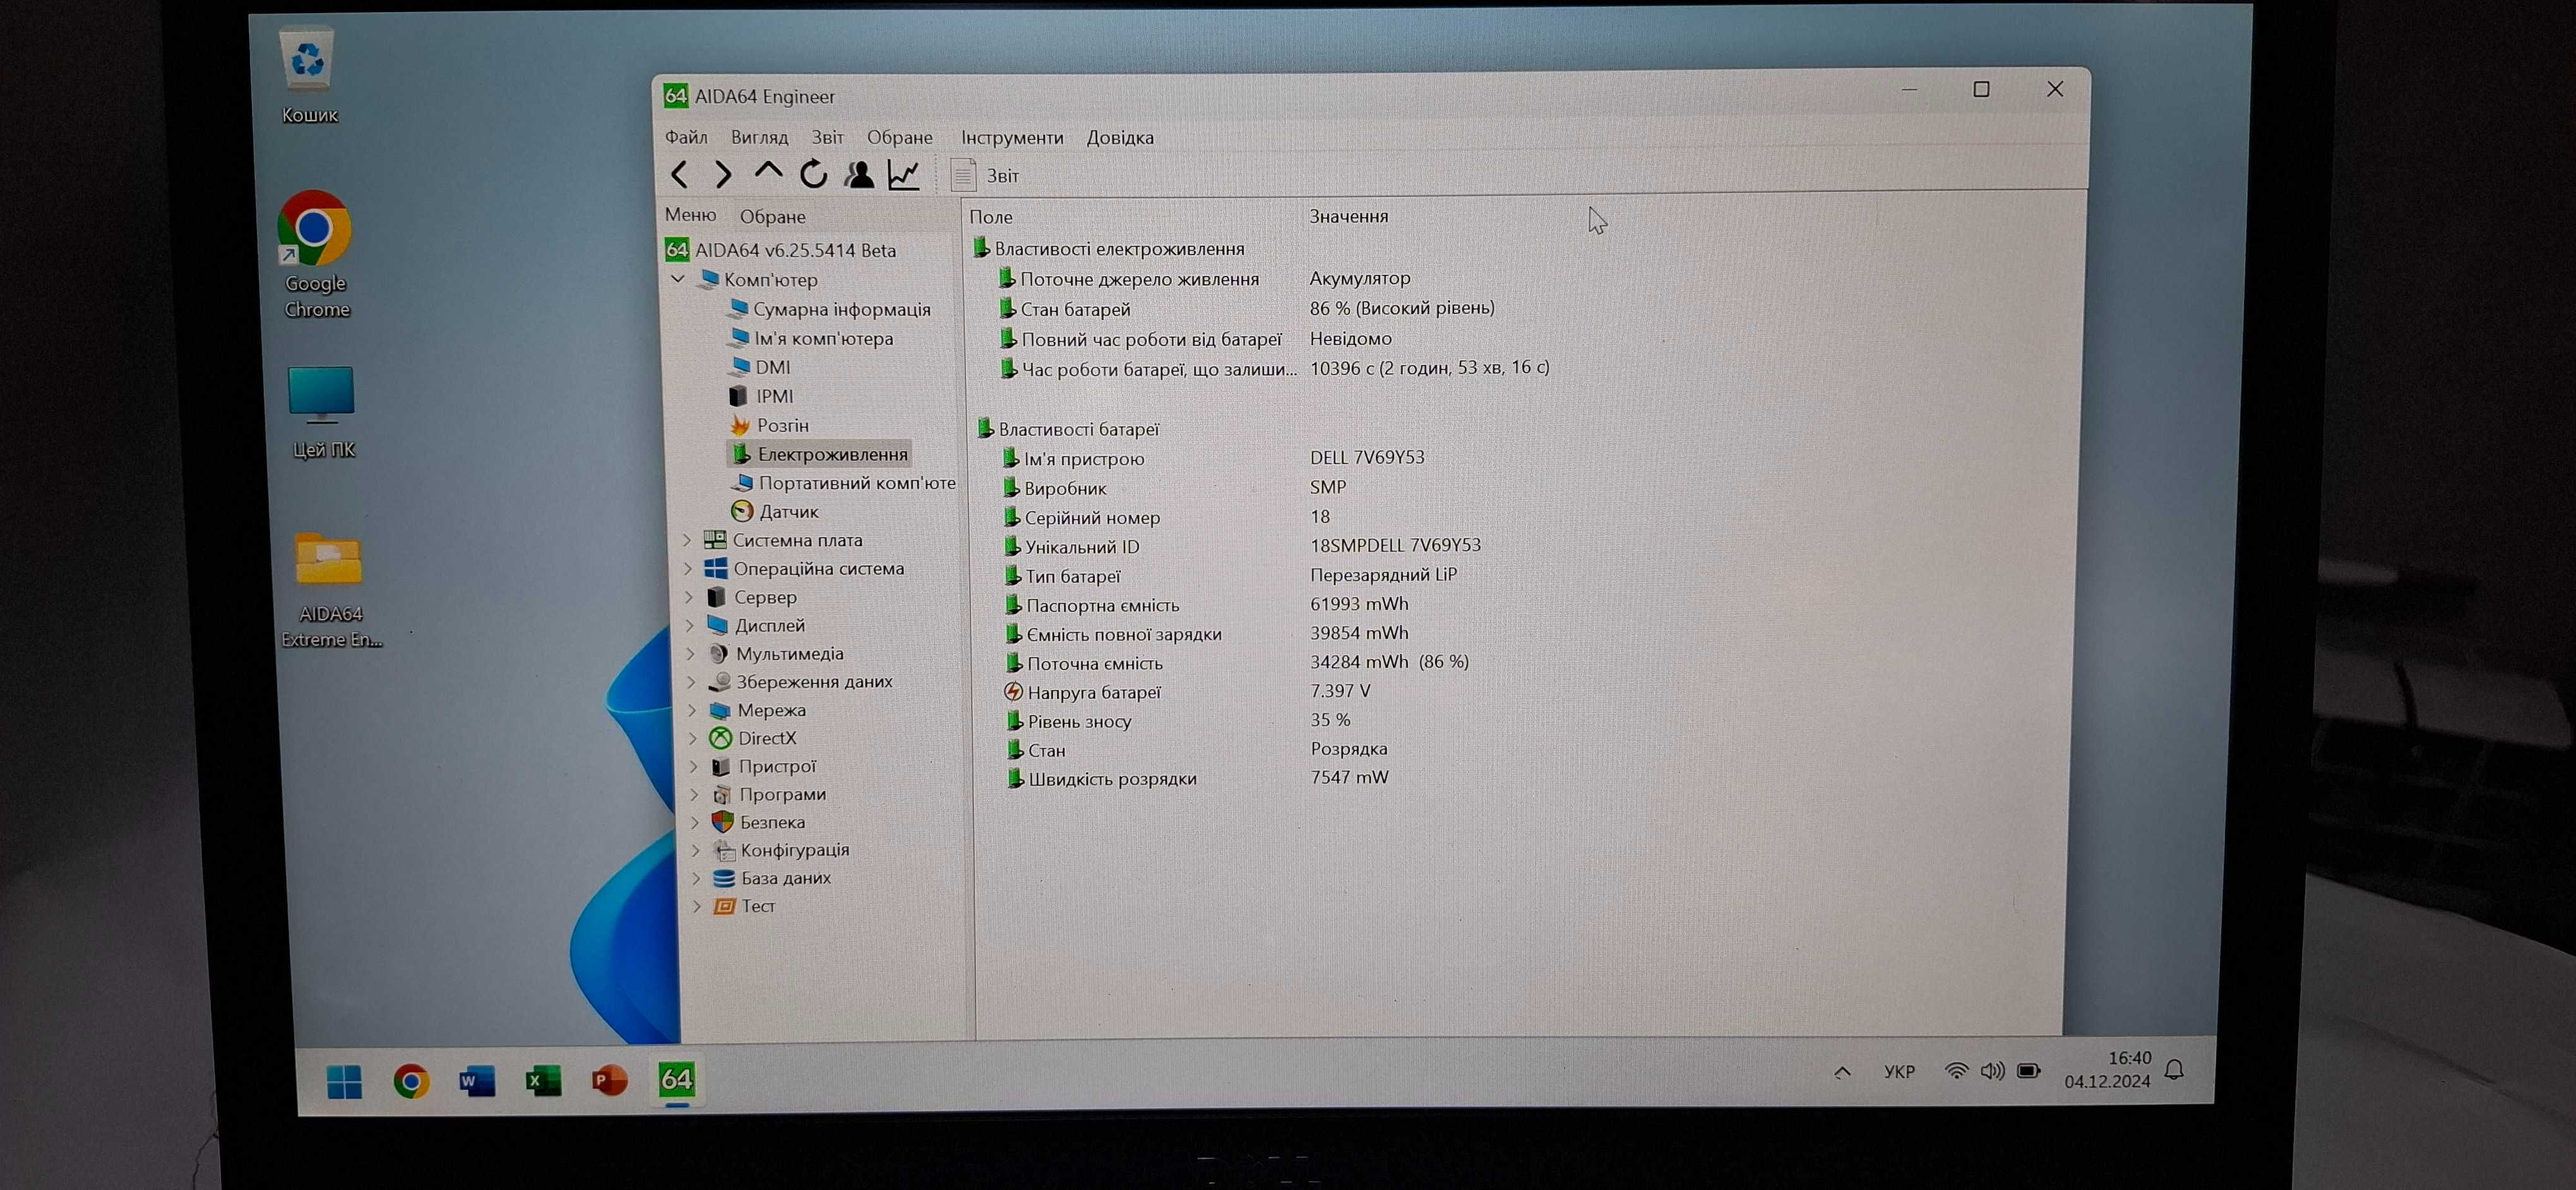Expand the Мережа tree node
The height and width of the screenshot is (1190, 2576).
(x=692, y=710)
